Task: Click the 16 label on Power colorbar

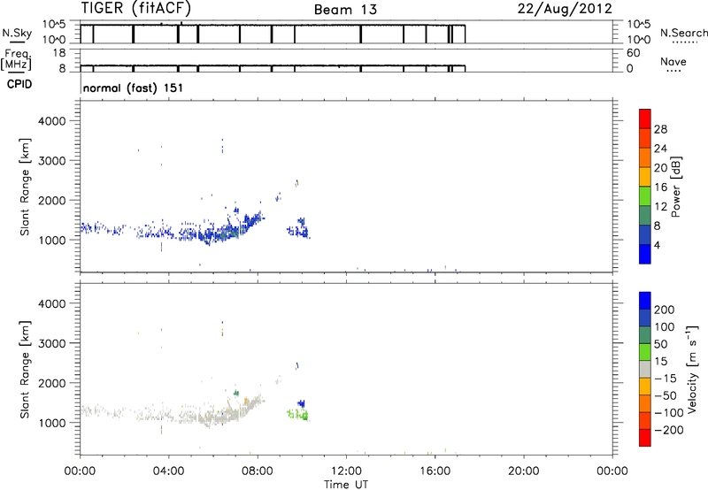Action: pyautogui.click(x=660, y=188)
